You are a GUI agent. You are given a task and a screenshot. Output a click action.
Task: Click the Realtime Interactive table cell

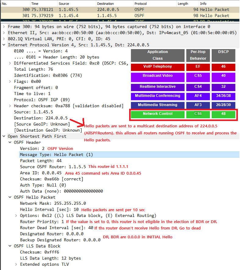(x=157, y=87)
